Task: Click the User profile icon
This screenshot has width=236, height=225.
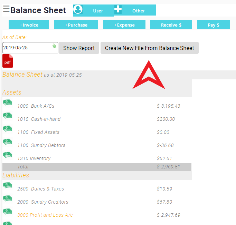Action: (78, 10)
